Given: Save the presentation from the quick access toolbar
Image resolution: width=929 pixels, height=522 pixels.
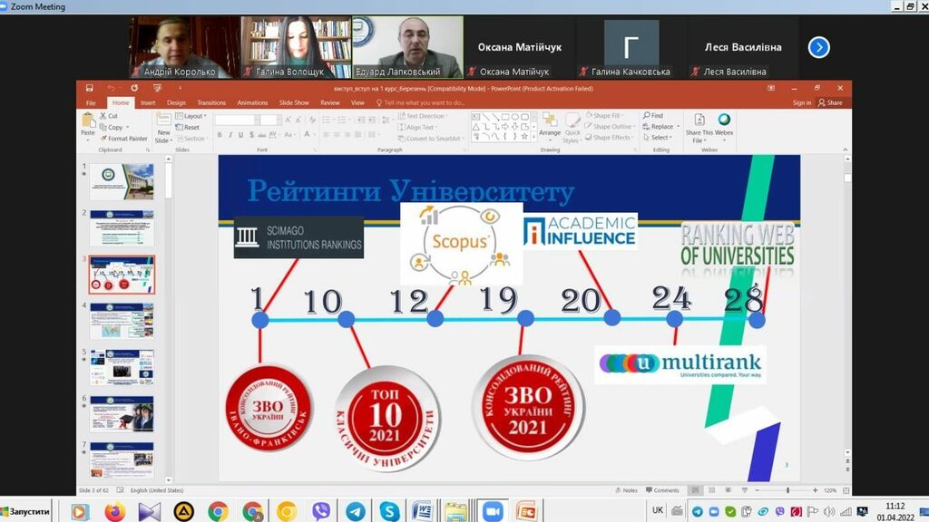Looking at the screenshot, I should [90, 88].
